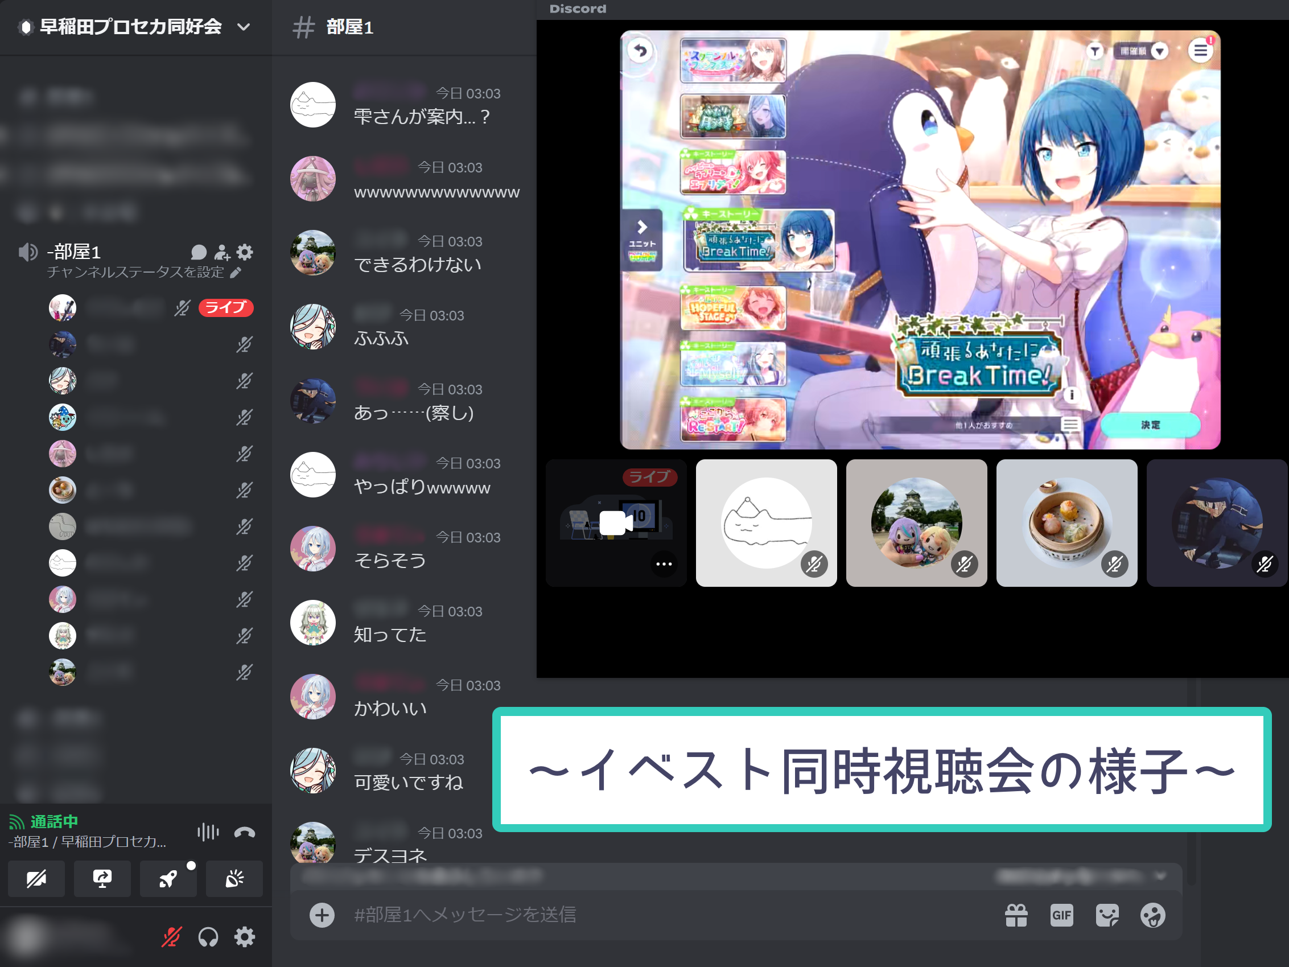Open the hamburger menu in the game stream
Image resolution: width=1289 pixels, height=967 pixels.
pyautogui.click(x=1200, y=51)
